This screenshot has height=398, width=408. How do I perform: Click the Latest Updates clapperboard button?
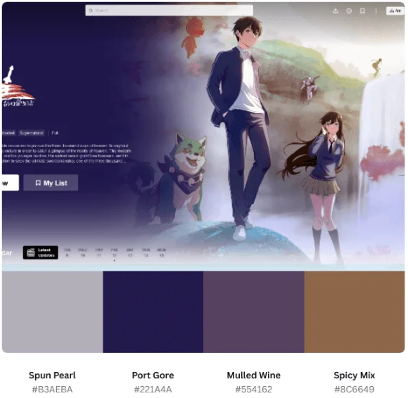(x=41, y=252)
